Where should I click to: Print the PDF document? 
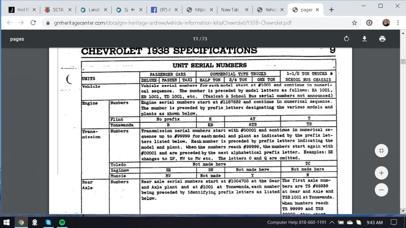pyautogui.click(x=382, y=39)
